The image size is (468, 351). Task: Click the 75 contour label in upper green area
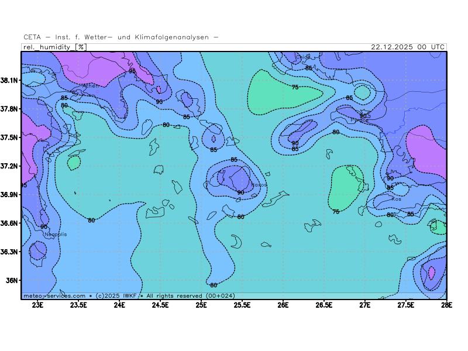coord(295,87)
